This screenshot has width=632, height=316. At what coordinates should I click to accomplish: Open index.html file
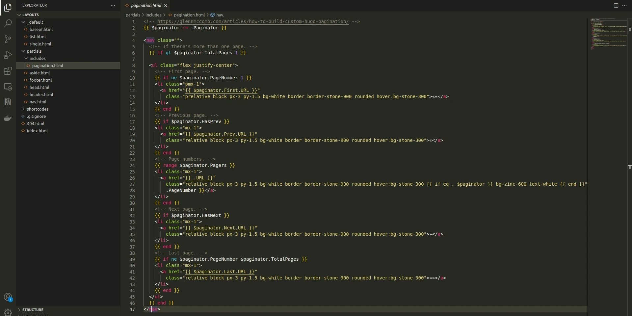pyautogui.click(x=68, y=131)
